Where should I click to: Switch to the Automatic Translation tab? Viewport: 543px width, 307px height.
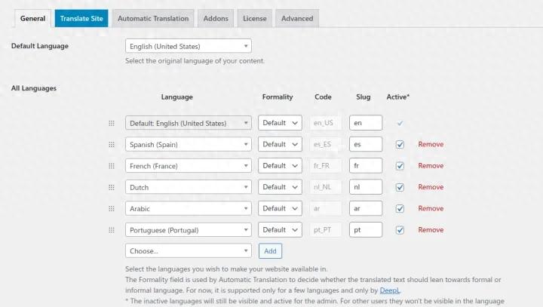(x=153, y=18)
